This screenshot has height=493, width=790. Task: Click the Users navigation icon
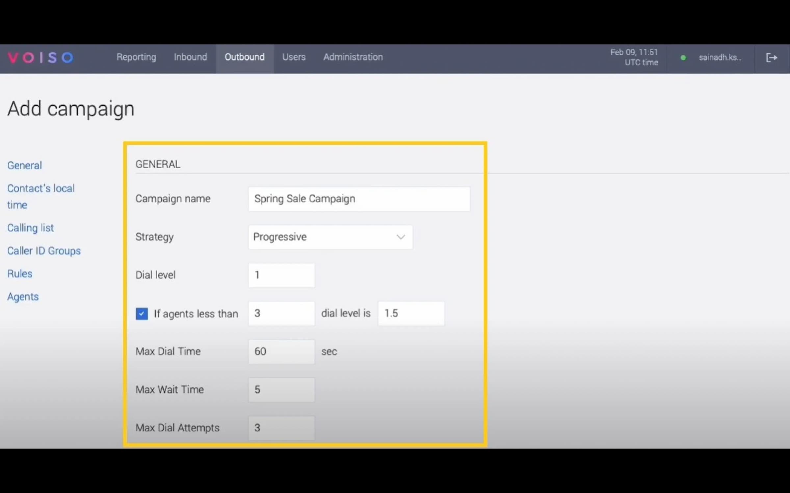point(294,57)
